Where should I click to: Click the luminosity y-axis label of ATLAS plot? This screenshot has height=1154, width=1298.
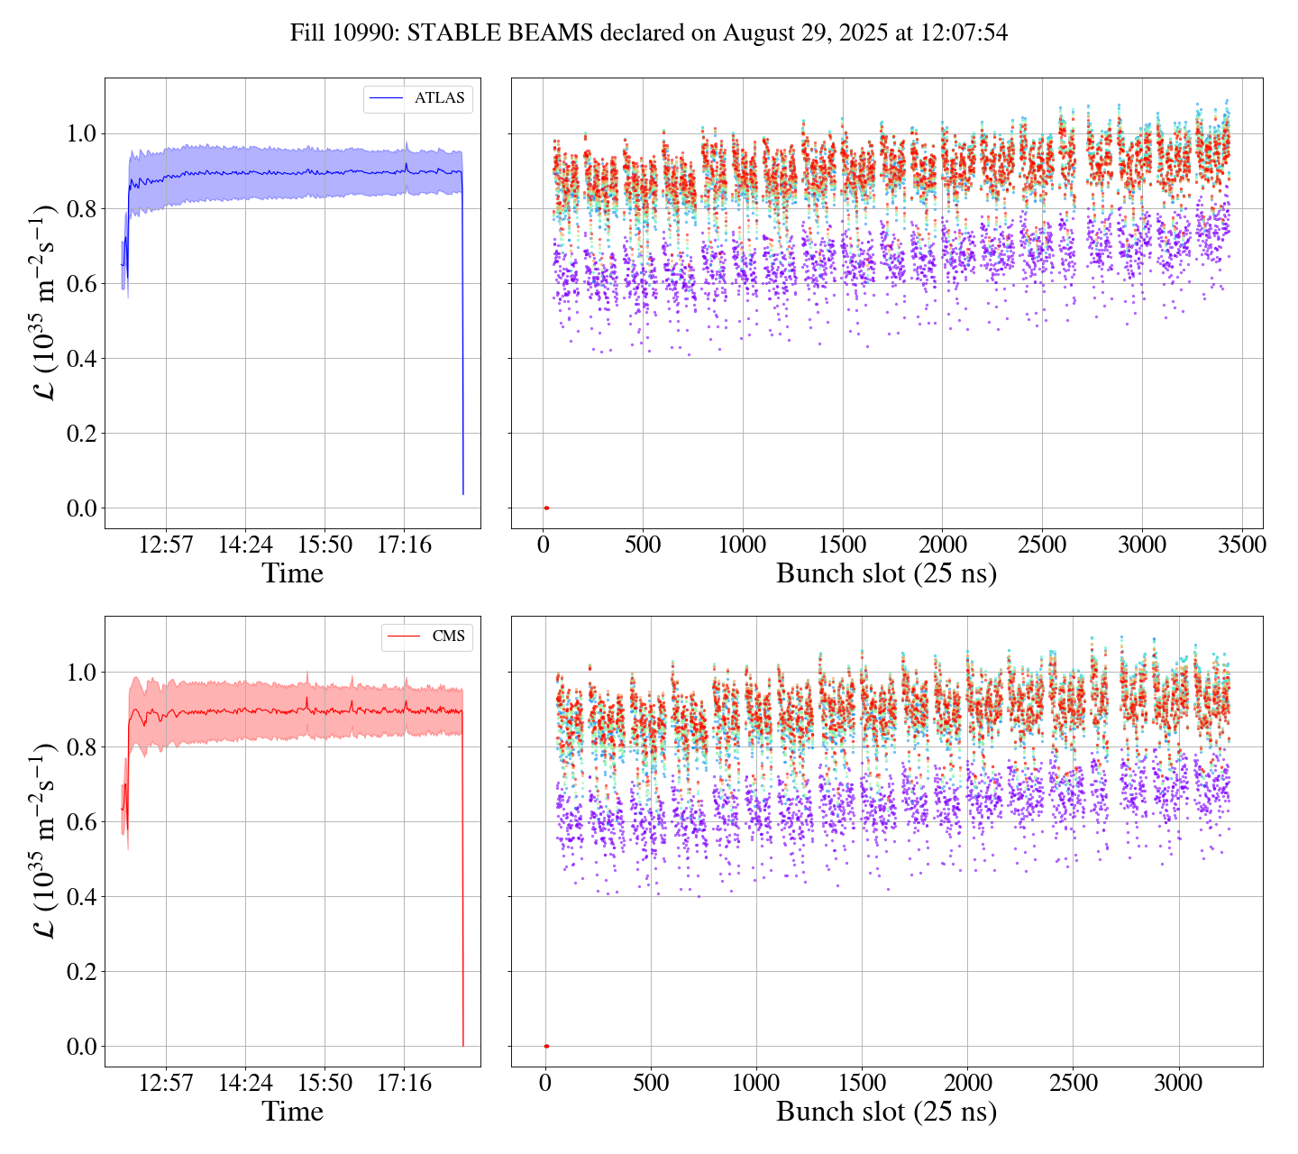tap(45, 302)
